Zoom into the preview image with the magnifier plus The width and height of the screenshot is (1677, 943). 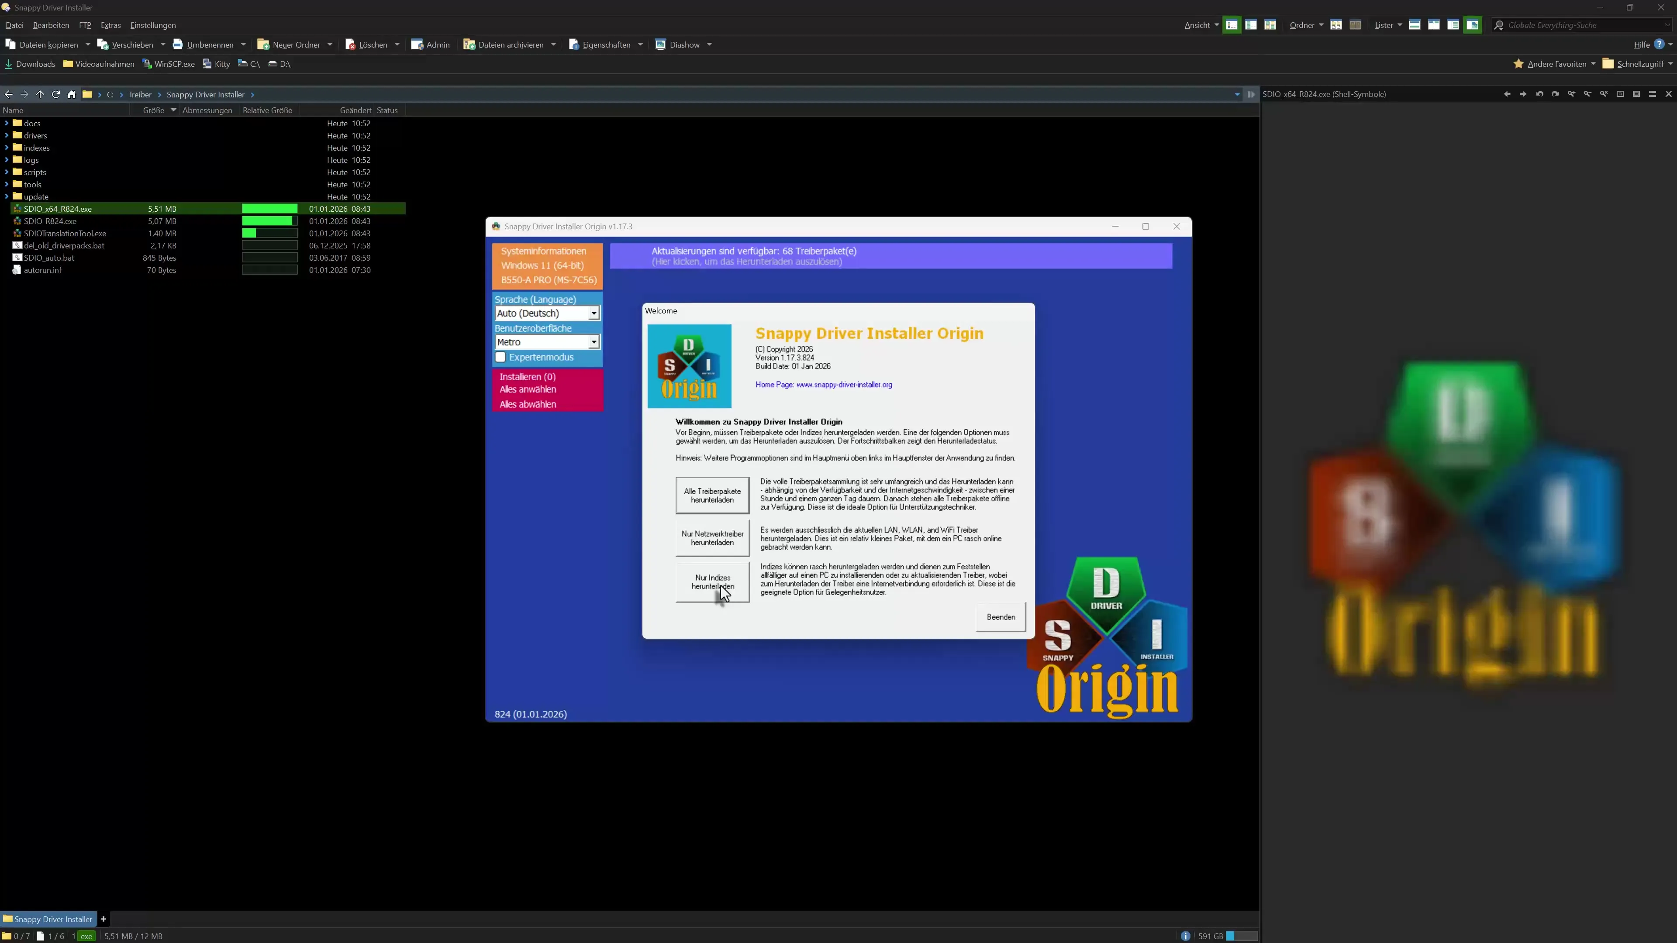1572,94
